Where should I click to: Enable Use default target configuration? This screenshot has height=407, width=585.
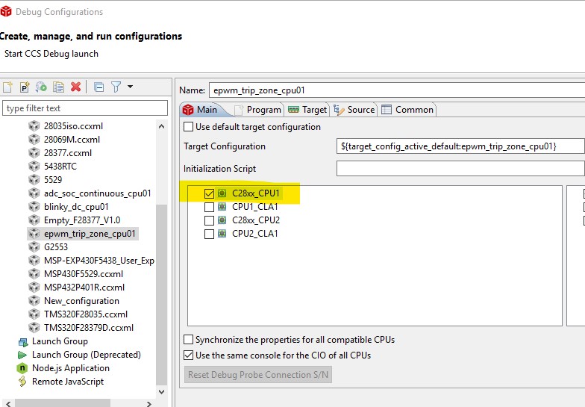tap(188, 127)
